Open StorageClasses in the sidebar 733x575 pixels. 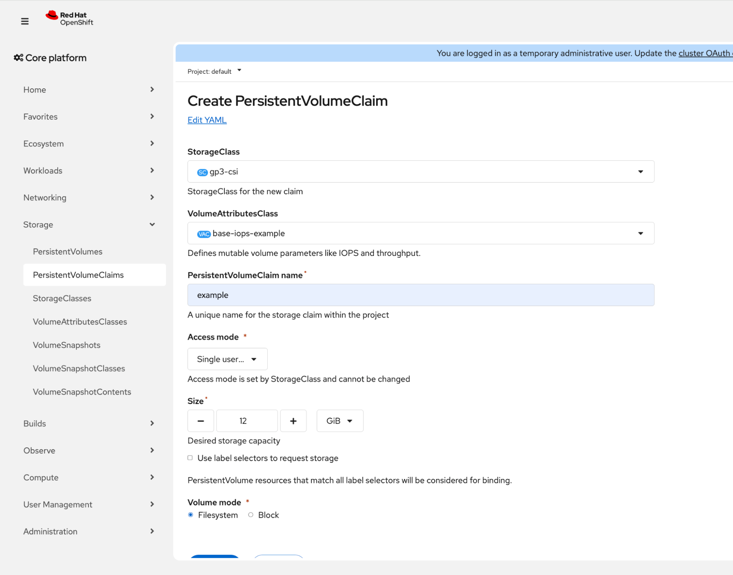tap(62, 298)
